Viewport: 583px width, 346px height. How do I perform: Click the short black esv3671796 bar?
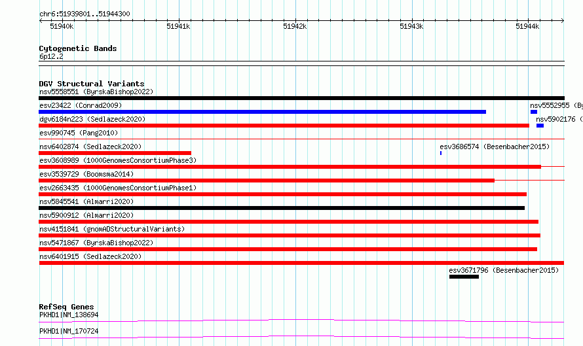(x=464, y=277)
